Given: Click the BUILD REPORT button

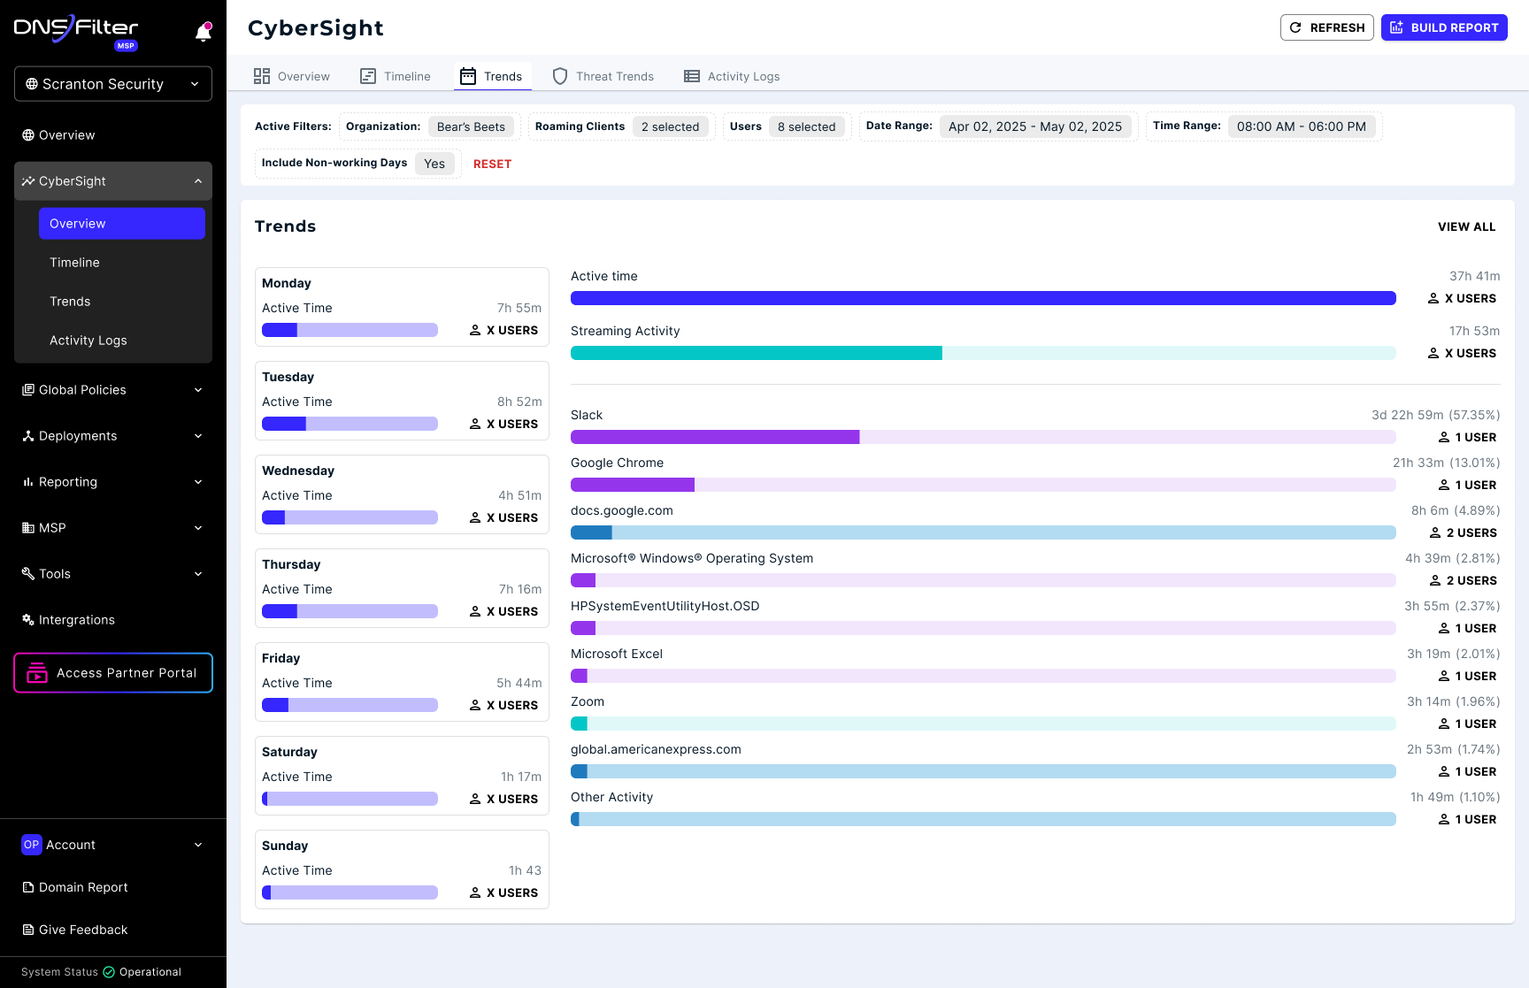Looking at the screenshot, I should coord(1444,27).
